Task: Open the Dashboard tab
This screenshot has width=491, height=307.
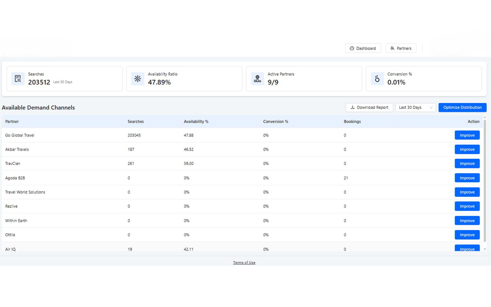Action: click(363, 48)
